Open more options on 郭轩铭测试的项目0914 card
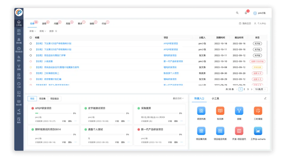 [x=75, y=142]
